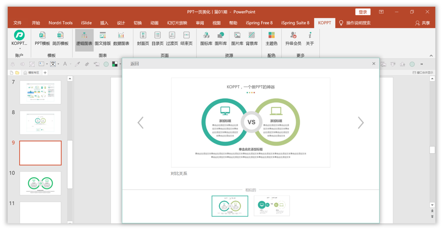Switch to the iSlide ribbon tab
This screenshot has width=443, height=230.
tap(86, 23)
